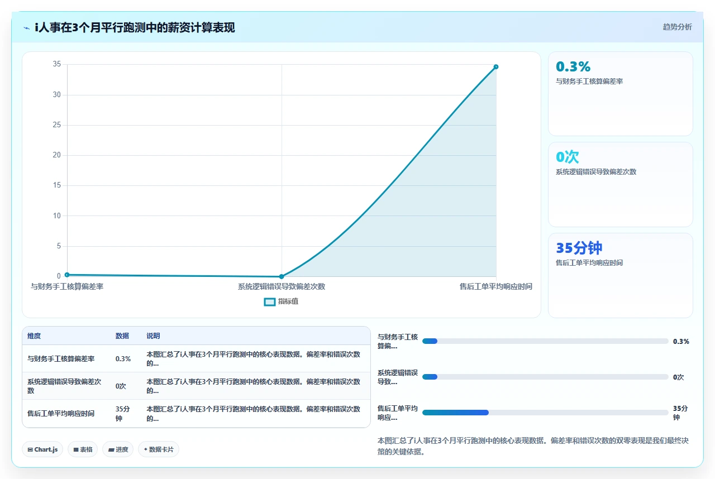This screenshot has height=479, width=715.
Task: Click the Chart.js tag chip
Action: [x=42, y=449]
